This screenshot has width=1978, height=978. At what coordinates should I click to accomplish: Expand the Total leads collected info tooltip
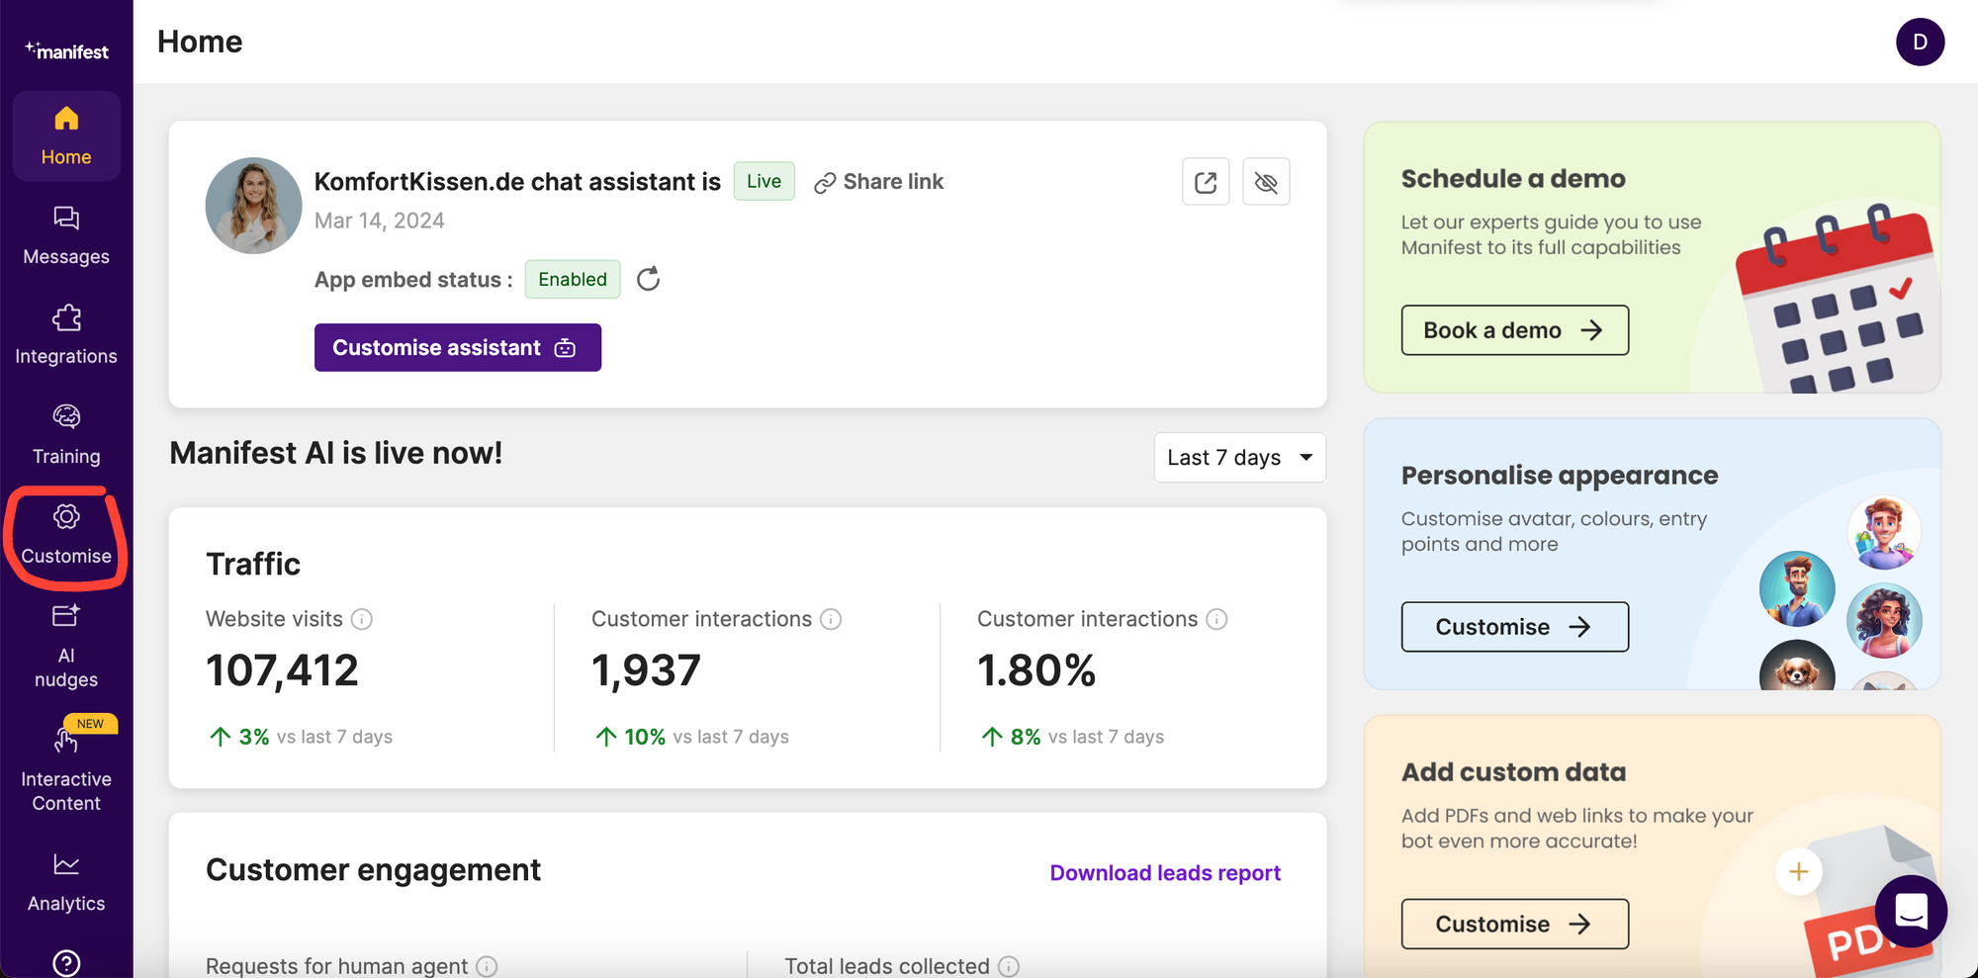click(1010, 966)
